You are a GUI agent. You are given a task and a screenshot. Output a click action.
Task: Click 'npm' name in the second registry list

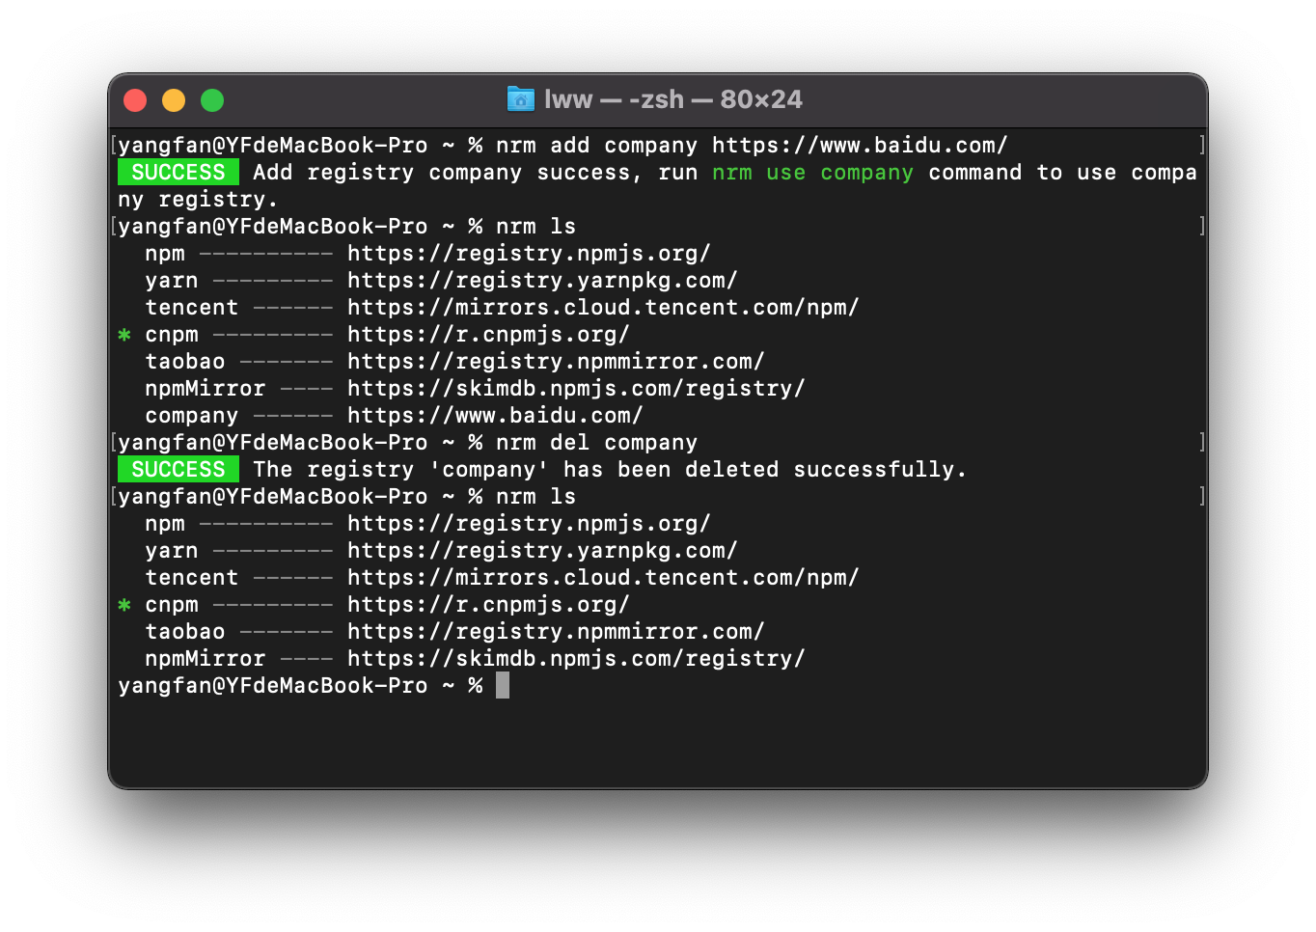(165, 524)
